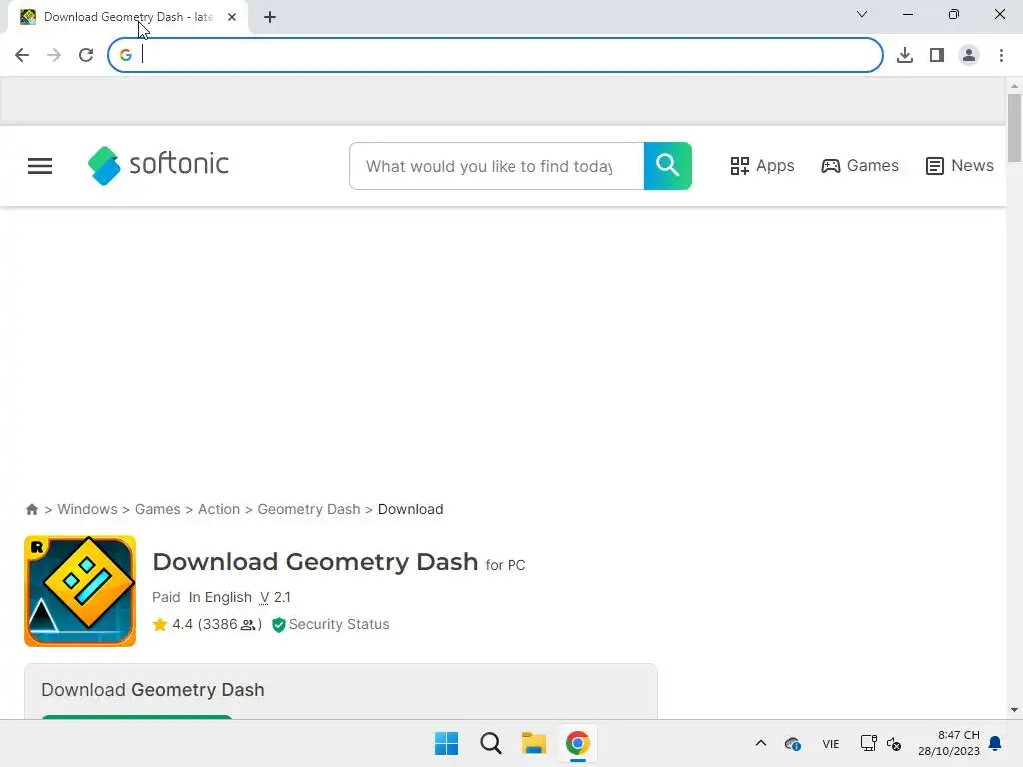Click scrollbar up arrow
The height and width of the screenshot is (767, 1023).
[1014, 86]
